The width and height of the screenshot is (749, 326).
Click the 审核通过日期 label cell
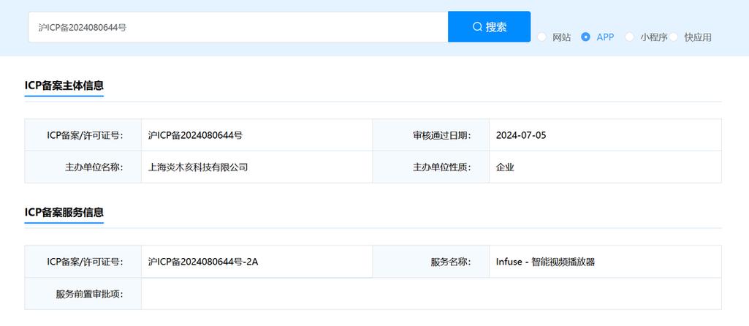click(x=441, y=135)
